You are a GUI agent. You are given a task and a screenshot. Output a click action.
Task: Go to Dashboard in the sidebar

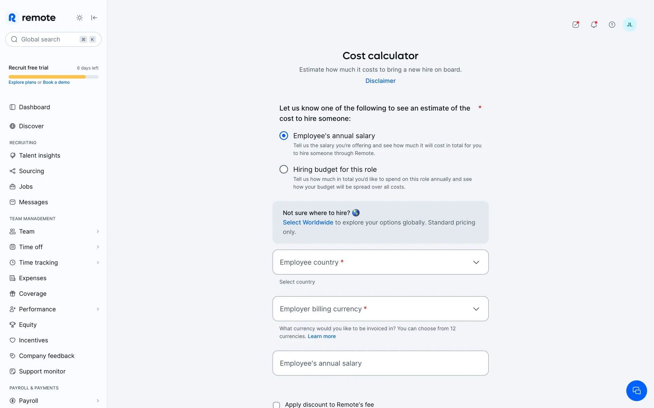point(34,107)
